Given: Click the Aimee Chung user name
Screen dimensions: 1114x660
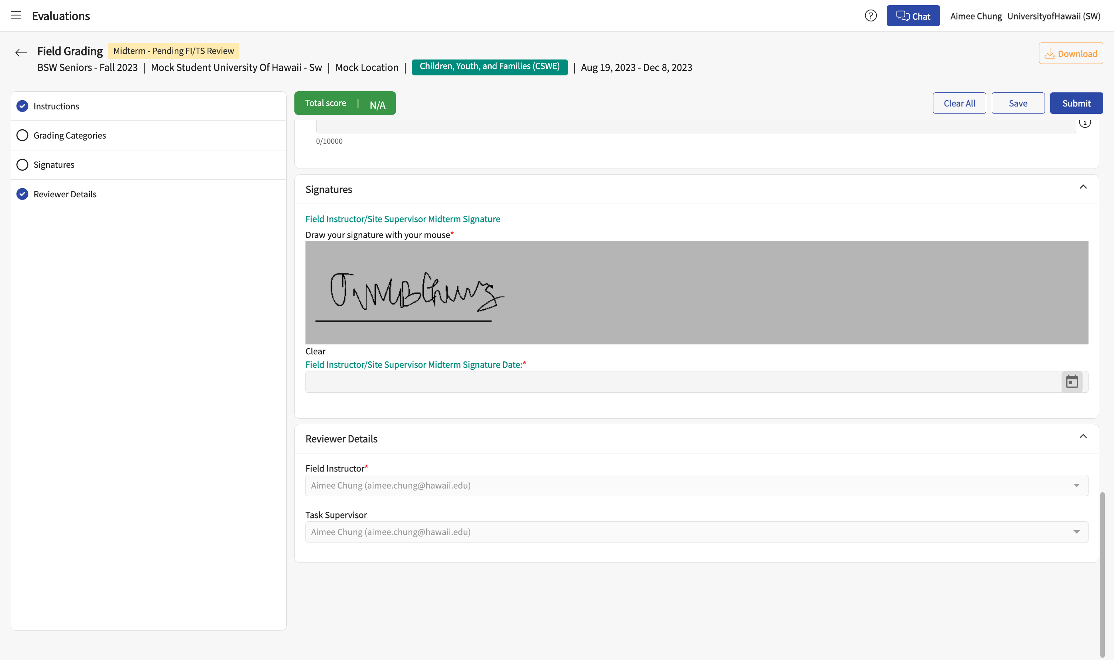Looking at the screenshot, I should click(x=975, y=16).
